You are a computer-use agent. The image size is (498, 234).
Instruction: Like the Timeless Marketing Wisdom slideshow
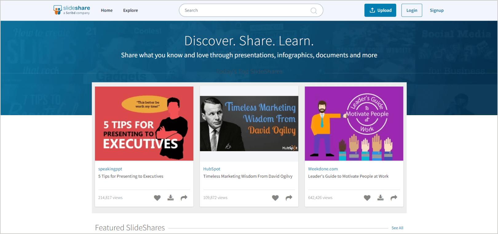[x=275, y=198]
